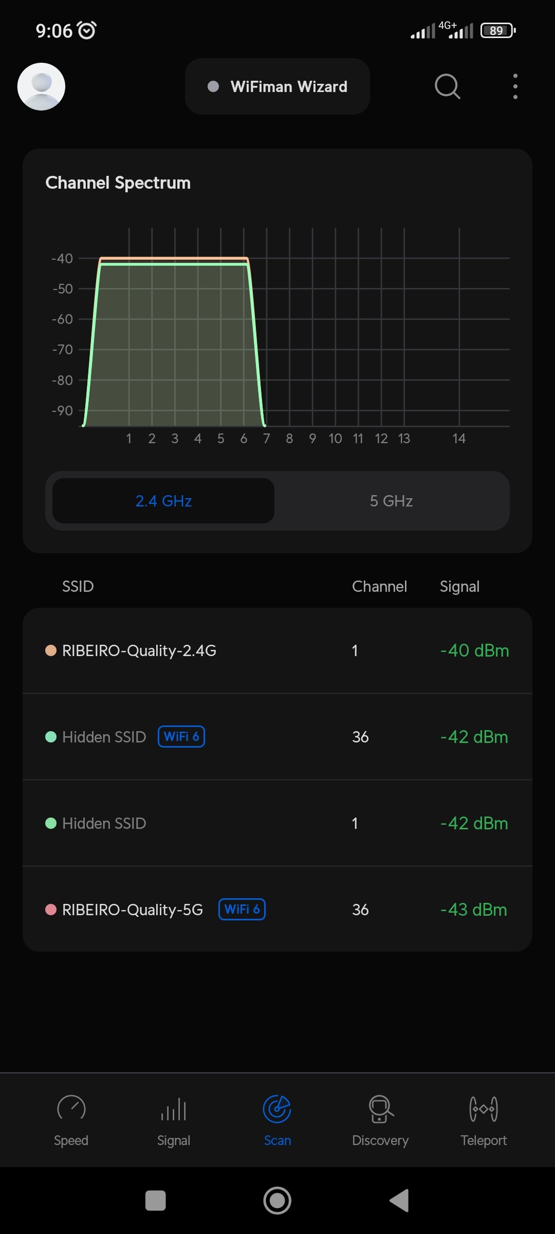This screenshot has height=1234, width=555.
Task: Tap the green dot of WiFi 6 Hidden SSID
Action: tap(51, 737)
